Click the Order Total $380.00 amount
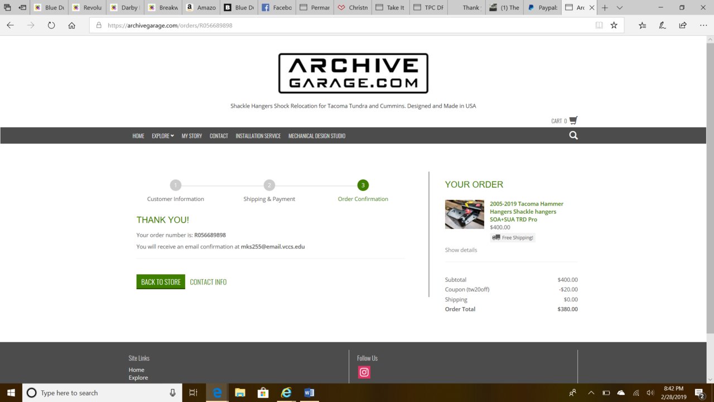 [567, 309]
